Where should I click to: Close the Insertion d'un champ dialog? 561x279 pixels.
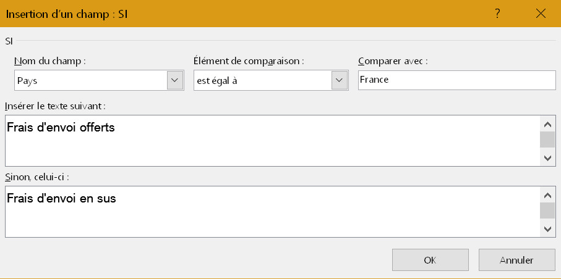pyautogui.click(x=541, y=14)
